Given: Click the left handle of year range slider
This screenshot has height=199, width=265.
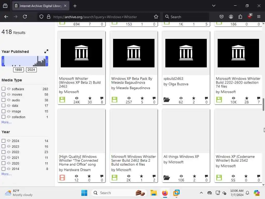Looking at the screenshot, I should (x=3, y=61).
